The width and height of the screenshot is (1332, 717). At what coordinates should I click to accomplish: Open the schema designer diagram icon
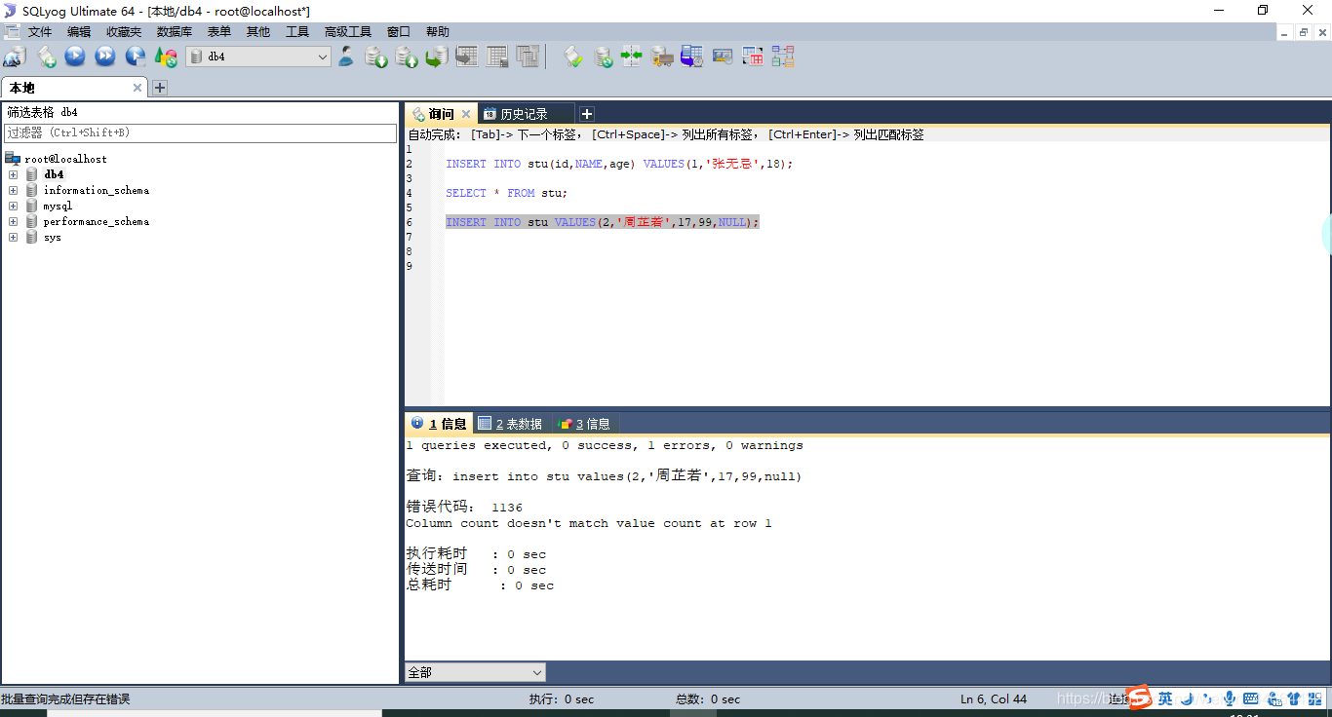point(783,57)
